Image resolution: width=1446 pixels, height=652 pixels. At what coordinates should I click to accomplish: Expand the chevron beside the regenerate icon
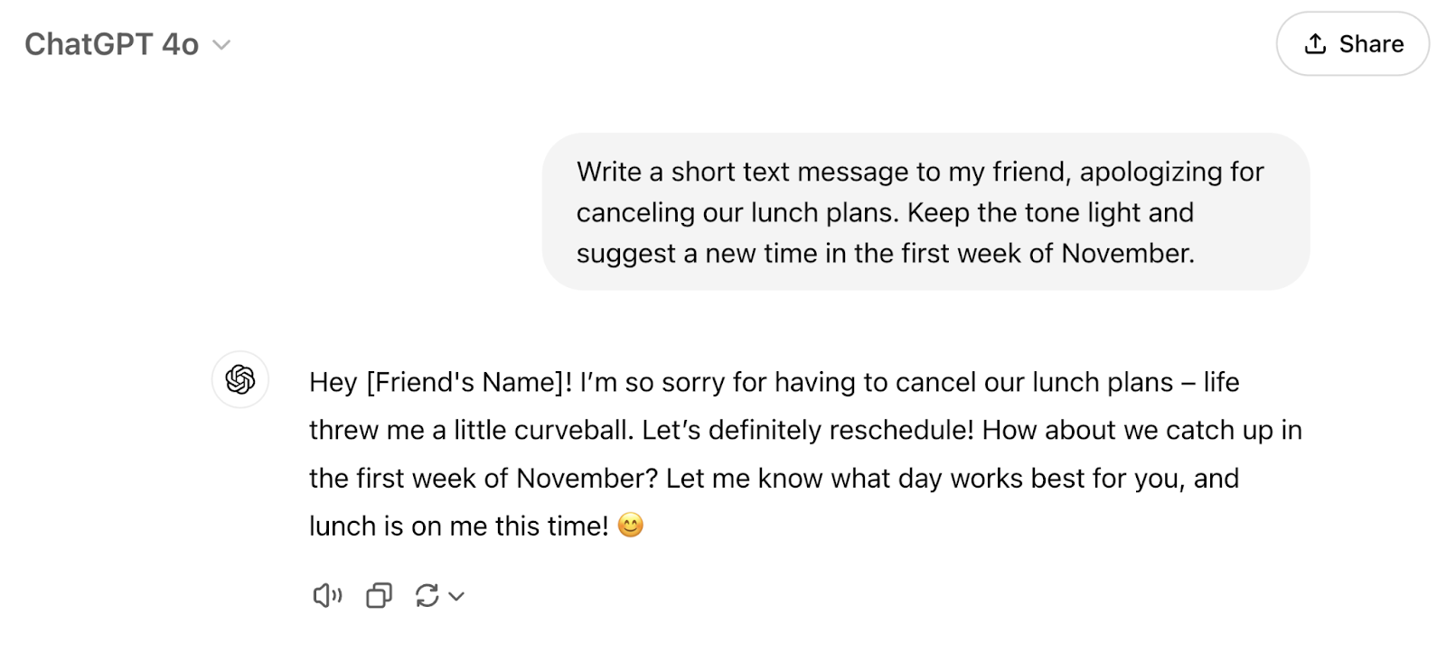tap(457, 596)
